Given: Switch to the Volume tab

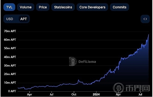Looking at the screenshot, I should click(26, 7).
